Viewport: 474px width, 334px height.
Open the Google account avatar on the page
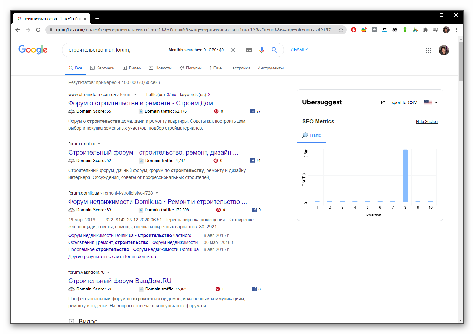point(444,50)
